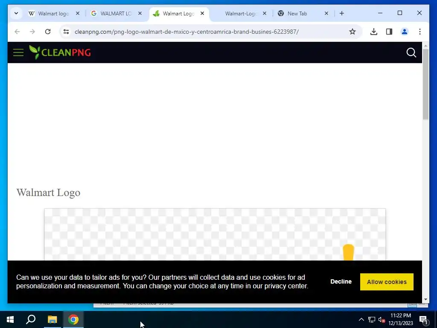The width and height of the screenshot is (437, 328).
Task: Expand the tab search dropdown
Action: [16, 13]
